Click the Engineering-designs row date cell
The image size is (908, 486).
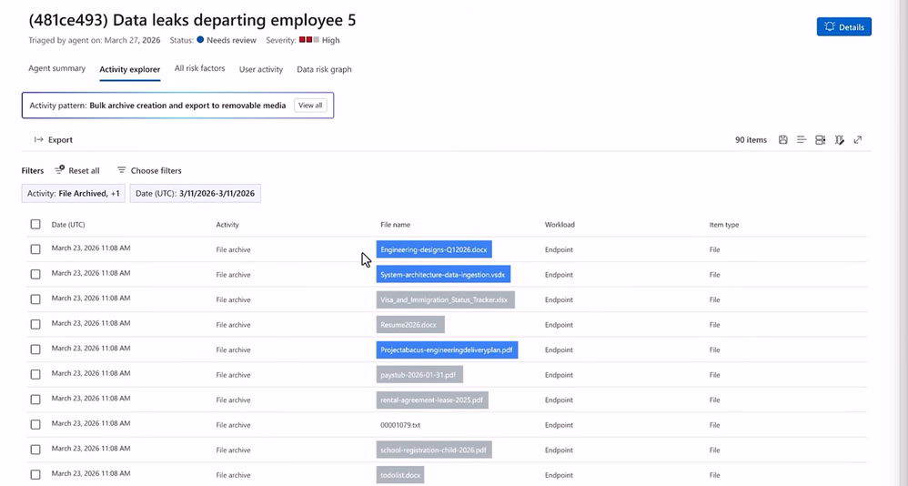90,248
